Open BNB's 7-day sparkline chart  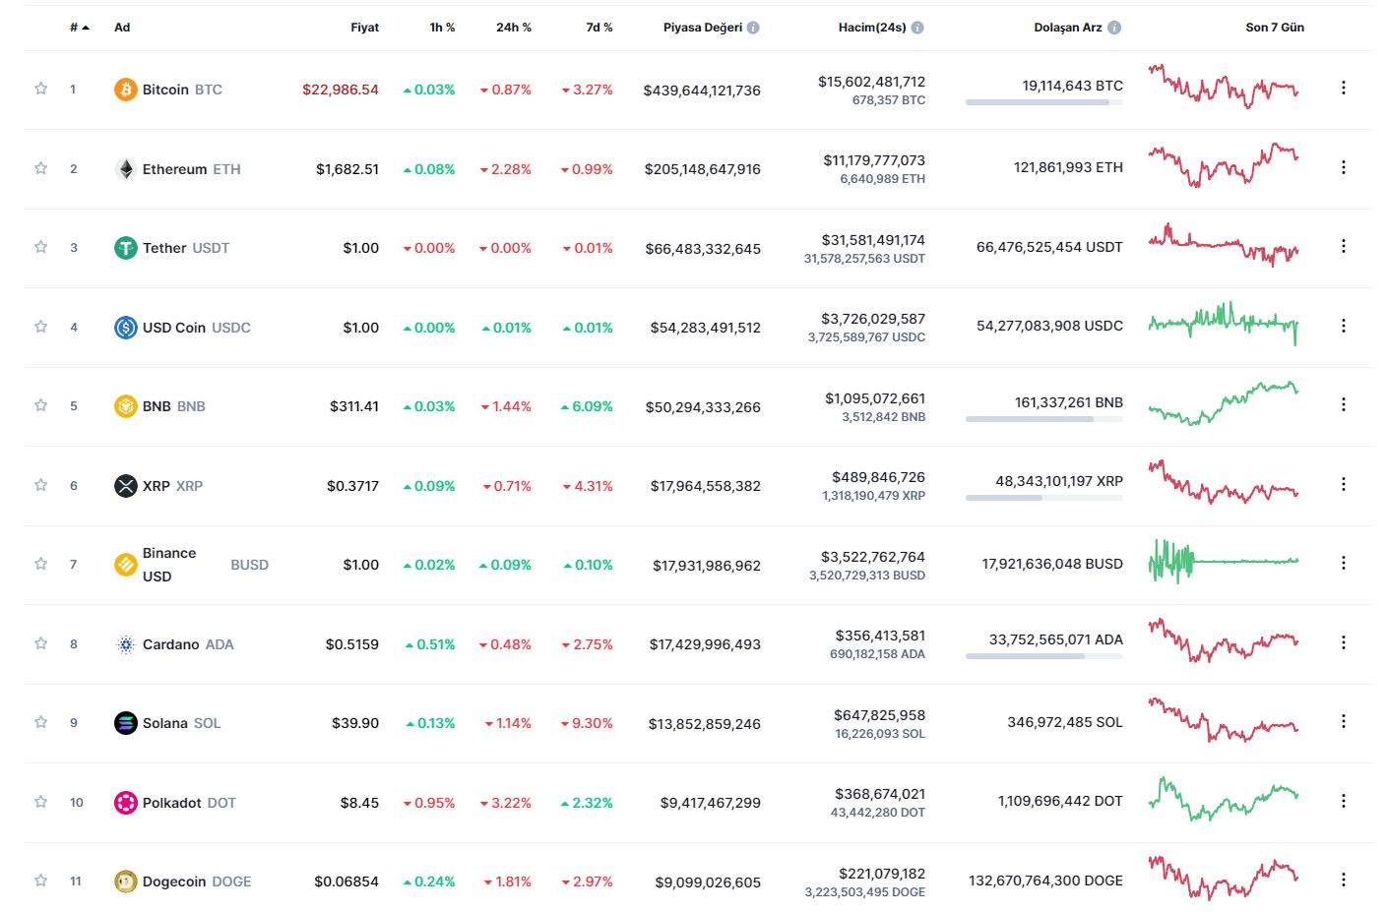[x=1223, y=403]
